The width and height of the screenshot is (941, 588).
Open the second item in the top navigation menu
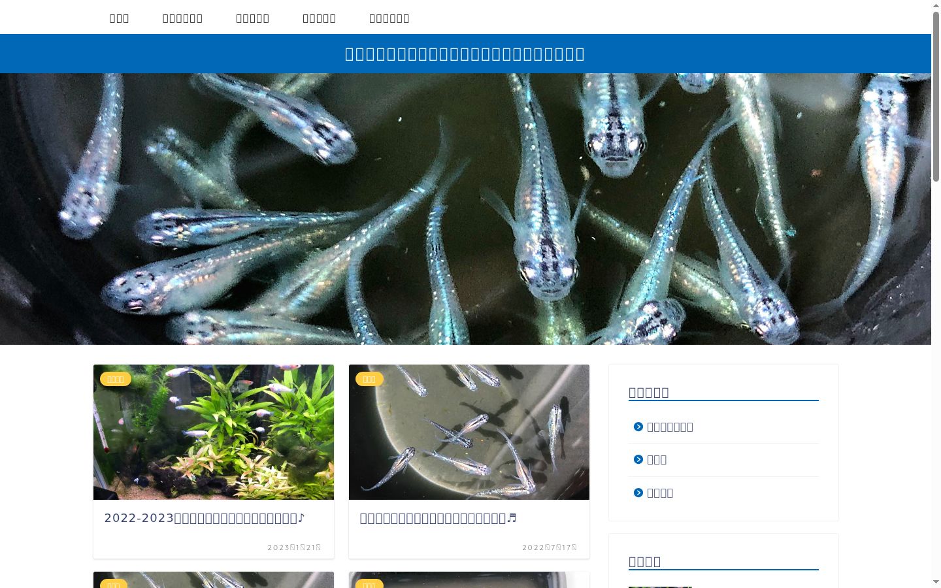point(183,18)
